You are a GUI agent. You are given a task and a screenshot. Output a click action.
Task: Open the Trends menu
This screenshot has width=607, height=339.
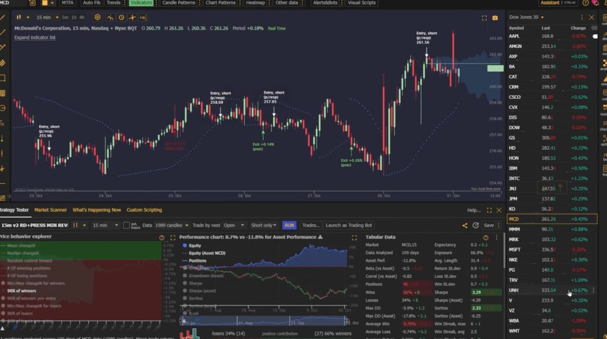[113, 3]
